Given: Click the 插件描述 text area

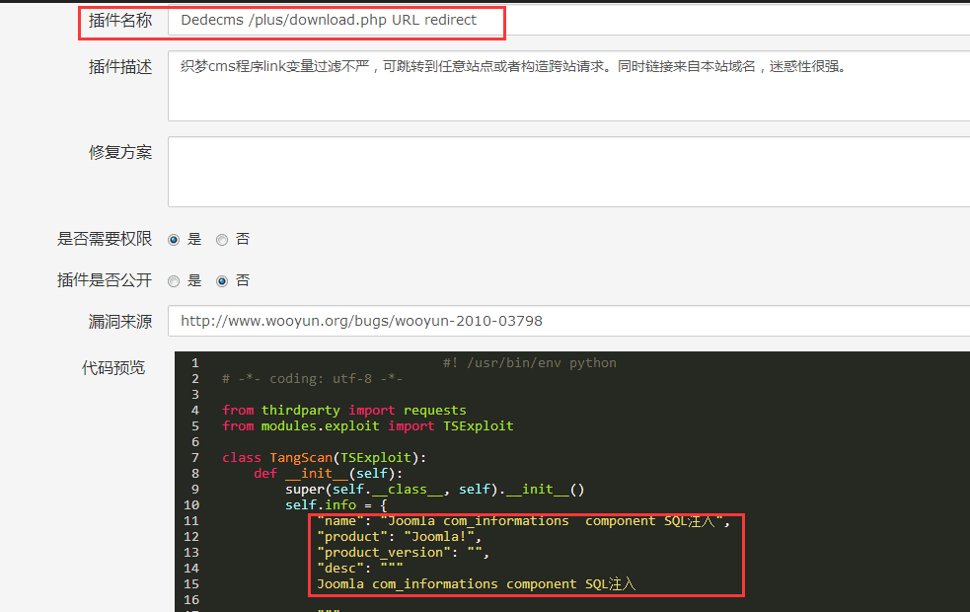Looking at the screenshot, I should click(568, 86).
